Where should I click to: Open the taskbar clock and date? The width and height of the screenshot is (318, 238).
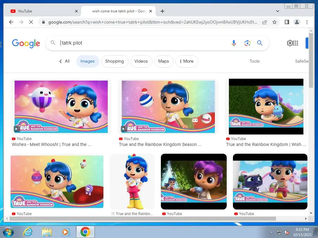click(x=302, y=232)
